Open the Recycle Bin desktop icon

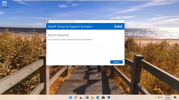coord(4,4)
